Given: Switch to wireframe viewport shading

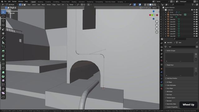Looking at the screenshot, I should (148, 5).
